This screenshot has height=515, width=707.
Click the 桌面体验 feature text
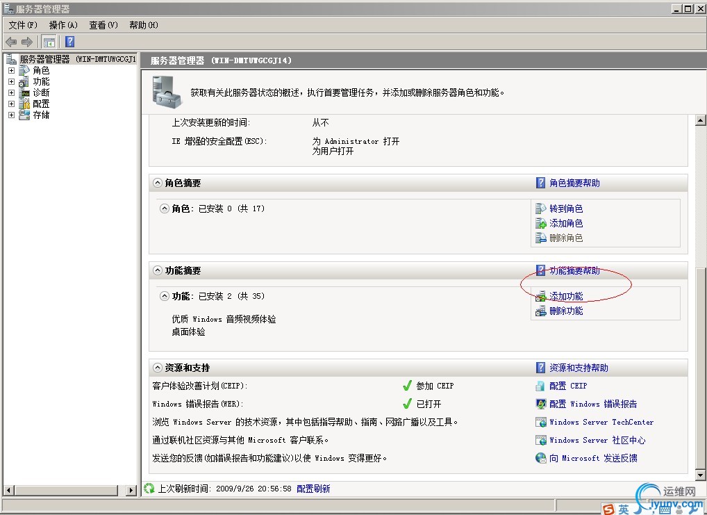click(188, 332)
